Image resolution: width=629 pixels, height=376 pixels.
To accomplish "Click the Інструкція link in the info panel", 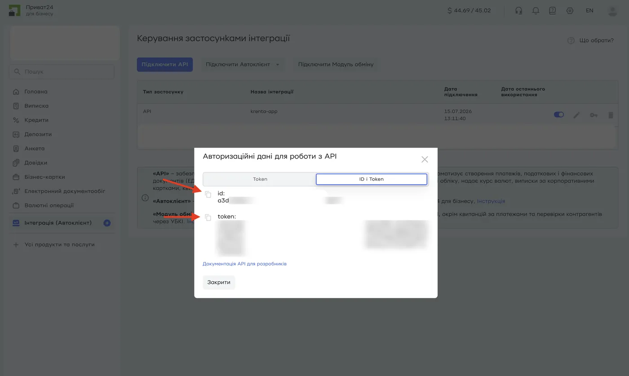I will [491, 201].
